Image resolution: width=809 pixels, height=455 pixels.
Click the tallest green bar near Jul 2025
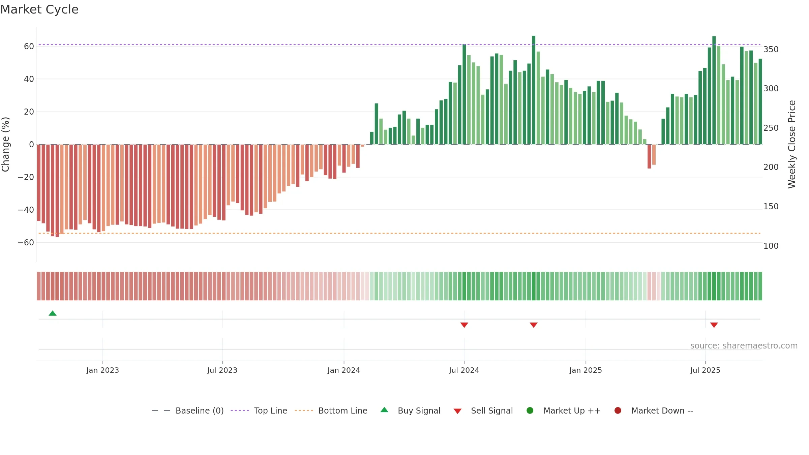click(714, 90)
